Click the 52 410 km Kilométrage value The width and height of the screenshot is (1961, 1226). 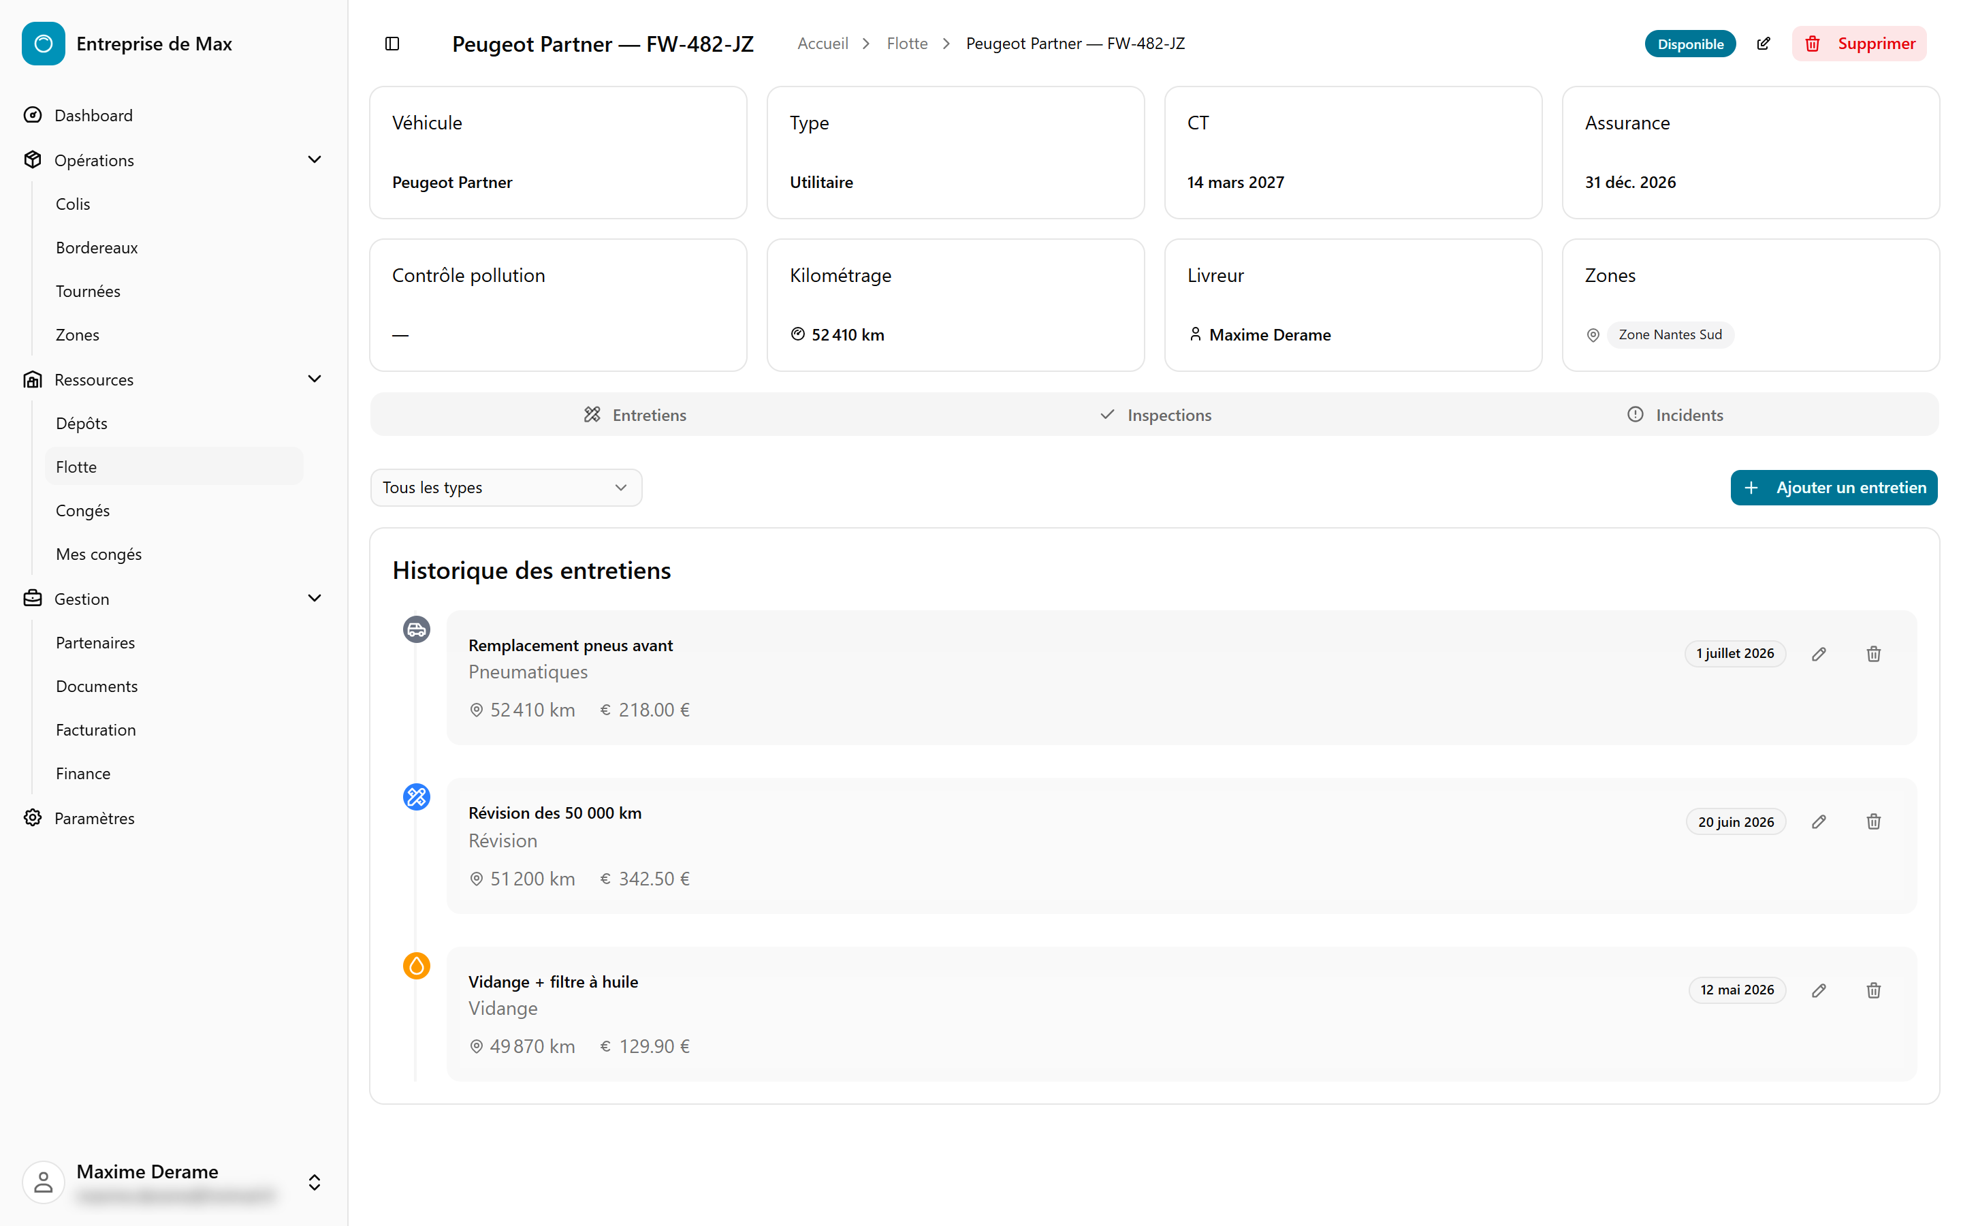tap(848, 335)
